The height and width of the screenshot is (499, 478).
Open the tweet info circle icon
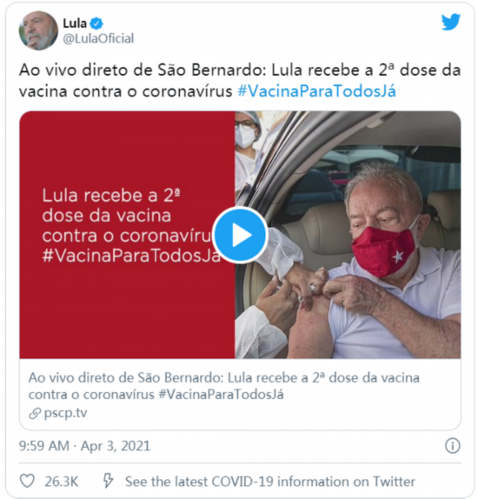click(453, 445)
